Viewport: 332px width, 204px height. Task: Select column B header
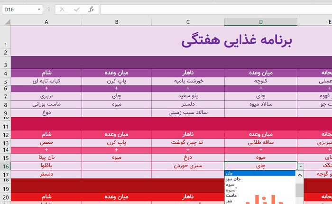(x=117, y=22)
